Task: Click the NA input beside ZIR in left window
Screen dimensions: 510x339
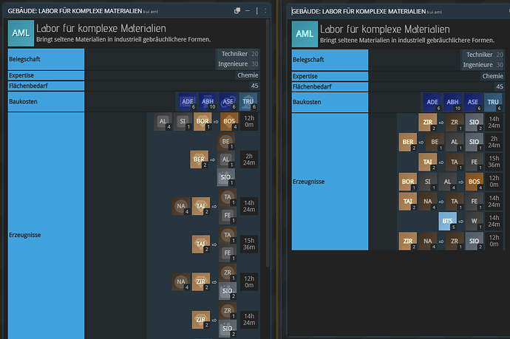Action: click(181, 282)
